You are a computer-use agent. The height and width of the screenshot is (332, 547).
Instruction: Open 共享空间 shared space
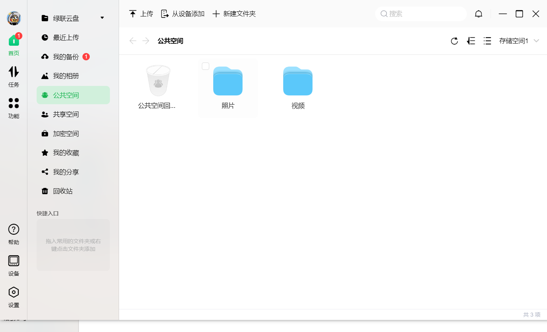(x=73, y=114)
